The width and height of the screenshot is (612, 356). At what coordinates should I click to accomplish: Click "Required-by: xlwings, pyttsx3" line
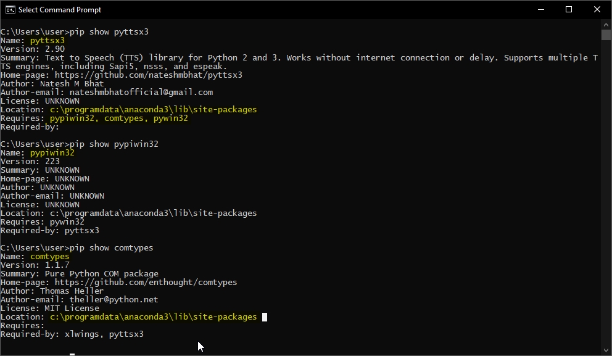pos(72,334)
